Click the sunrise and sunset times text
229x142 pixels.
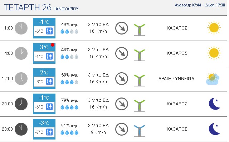pyautogui.click(x=200, y=5)
